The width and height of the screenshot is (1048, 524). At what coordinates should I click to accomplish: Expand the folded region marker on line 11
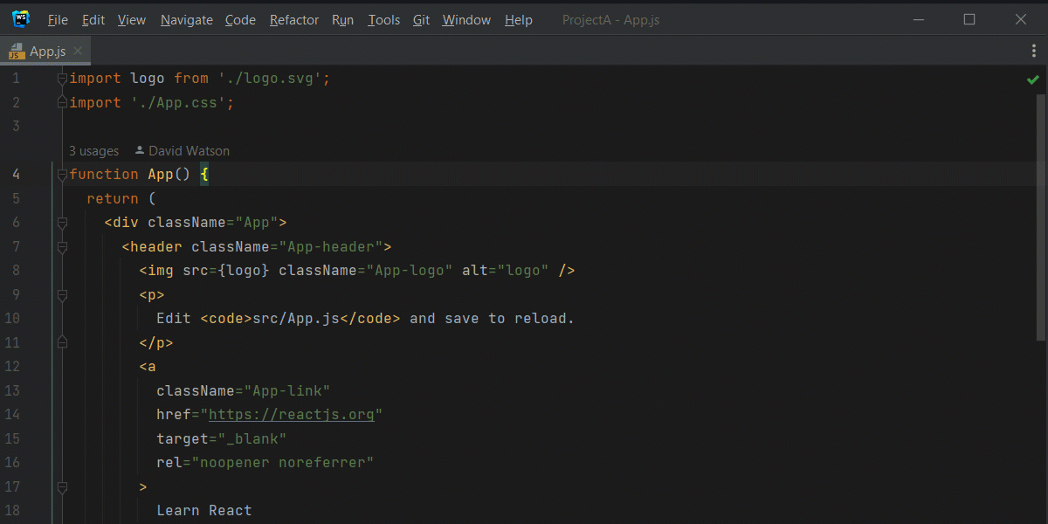[x=61, y=341]
